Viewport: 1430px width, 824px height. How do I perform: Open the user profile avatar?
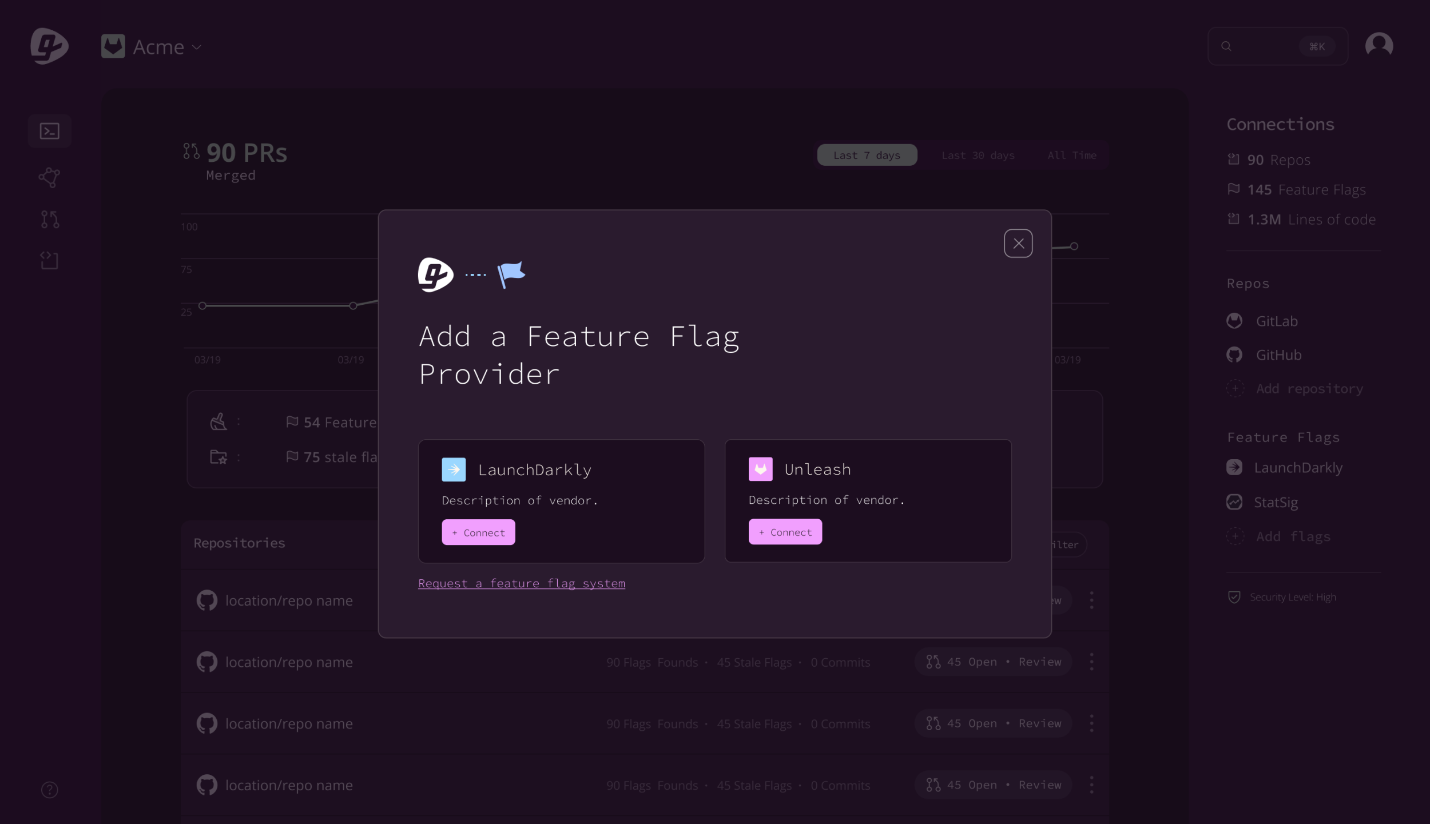point(1379,45)
